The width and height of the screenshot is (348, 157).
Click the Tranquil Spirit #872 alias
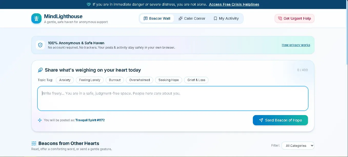90,120
